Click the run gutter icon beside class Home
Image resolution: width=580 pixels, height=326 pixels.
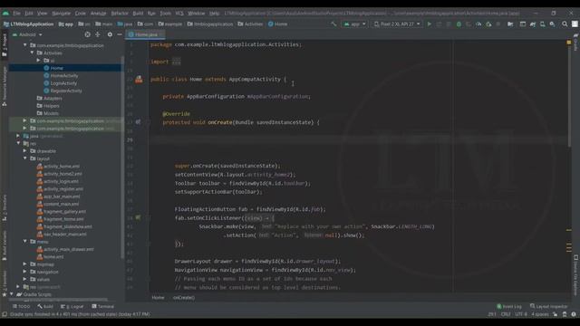pyautogui.click(x=139, y=79)
